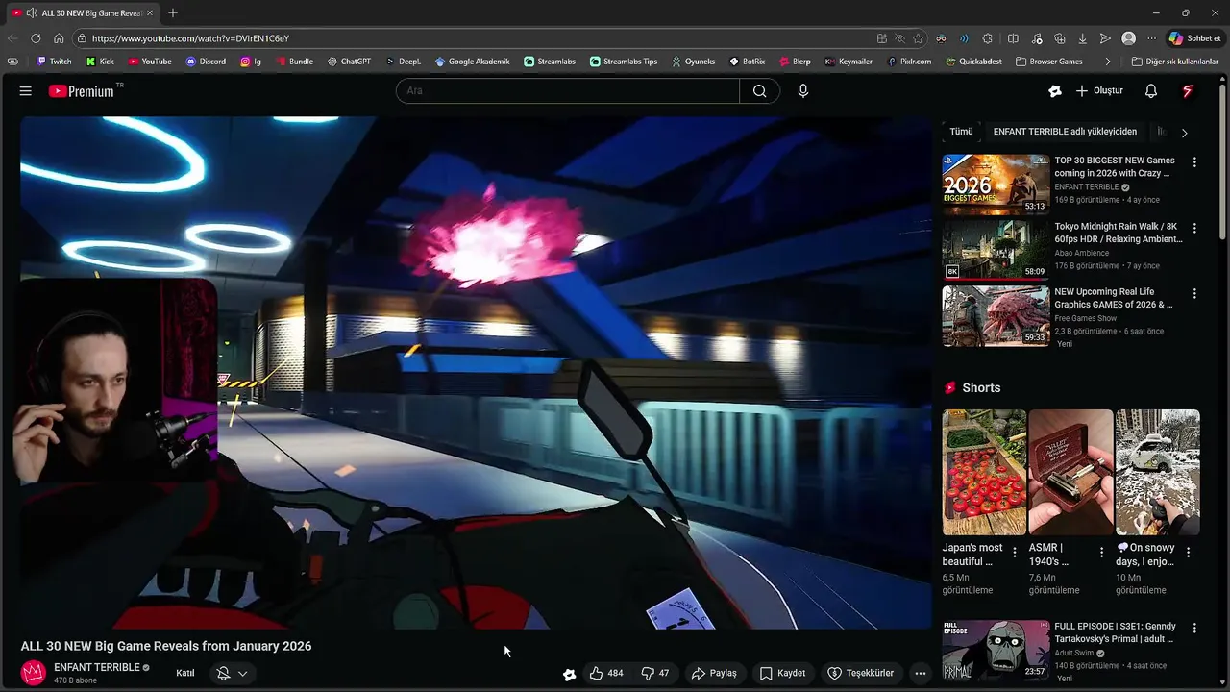This screenshot has width=1230, height=692.
Task: Focus the Ara search box
Action: [567, 90]
